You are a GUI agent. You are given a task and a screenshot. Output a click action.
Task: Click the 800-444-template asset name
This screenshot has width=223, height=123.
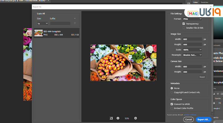pos(52,31)
